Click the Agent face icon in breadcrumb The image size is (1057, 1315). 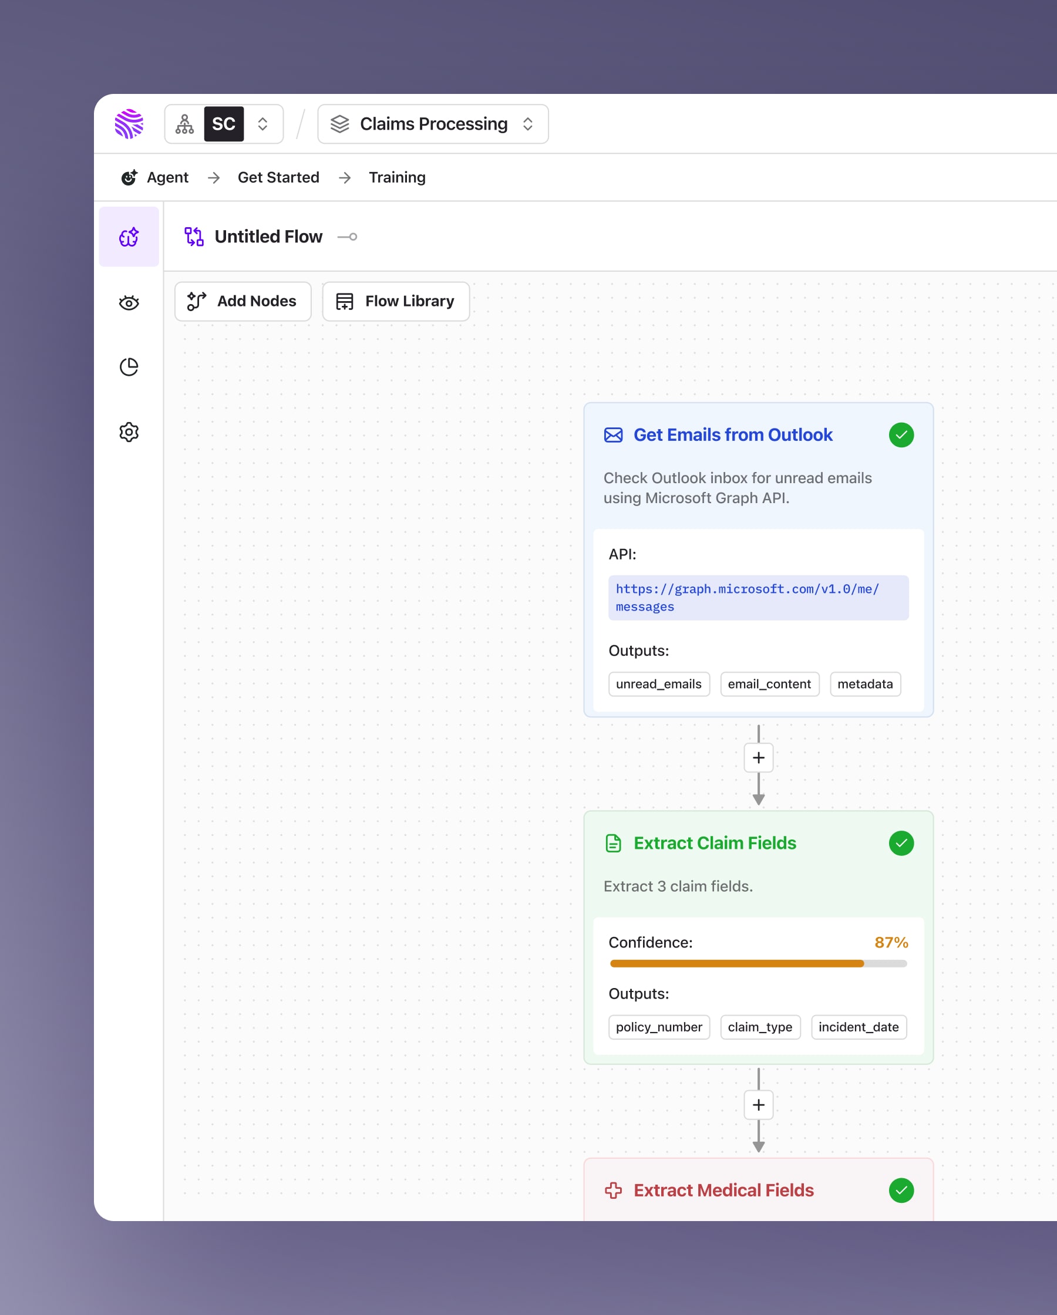click(x=129, y=177)
